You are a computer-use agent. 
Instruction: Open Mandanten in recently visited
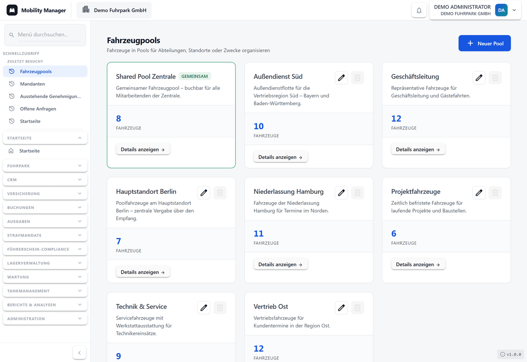pos(45,84)
